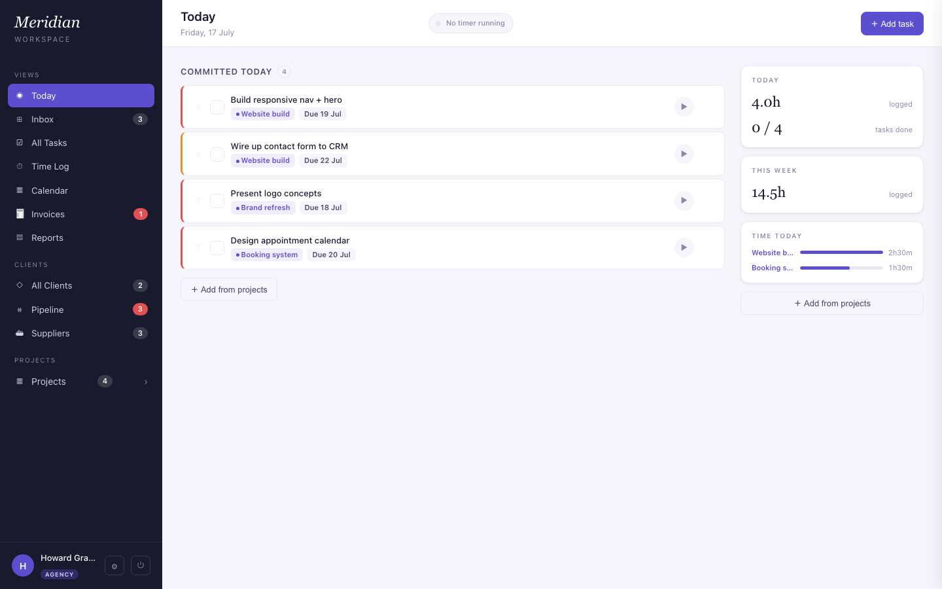This screenshot has height=589, width=942.
Task: Select All Clients in the sidebar
Action: tap(81, 285)
